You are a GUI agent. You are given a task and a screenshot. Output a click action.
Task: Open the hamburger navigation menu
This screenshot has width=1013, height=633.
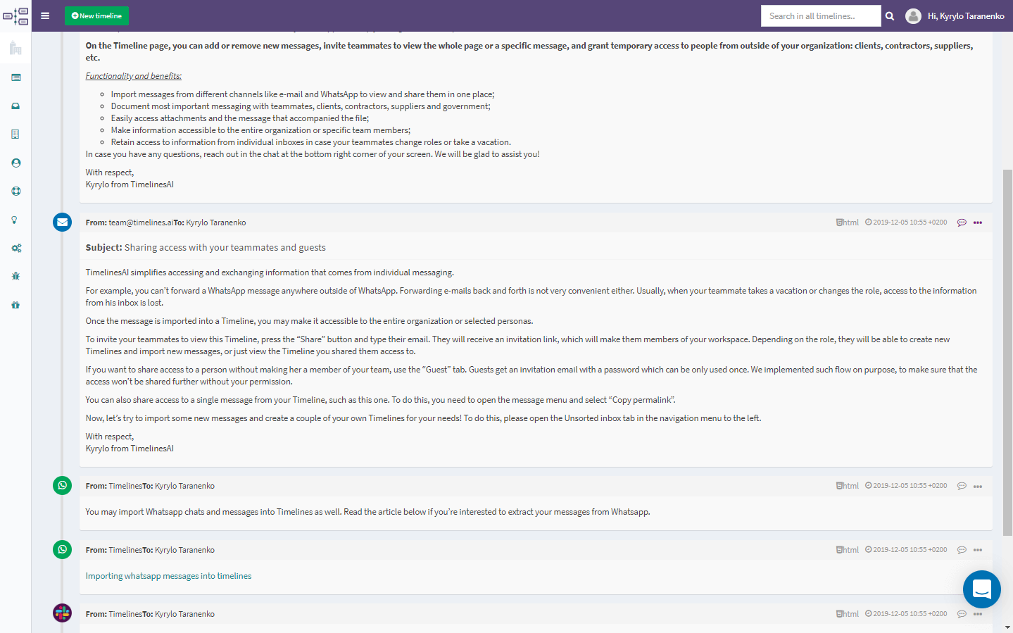(x=44, y=15)
